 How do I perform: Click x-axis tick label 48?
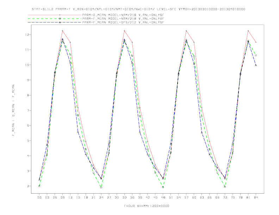tap(163, 197)
